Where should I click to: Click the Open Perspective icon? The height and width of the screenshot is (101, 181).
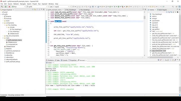click(176, 7)
